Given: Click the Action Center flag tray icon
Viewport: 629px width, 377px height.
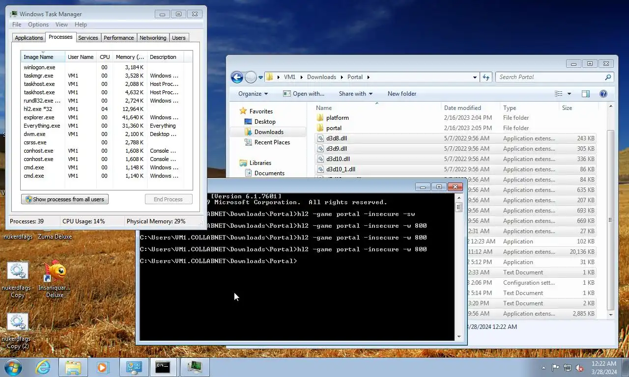Looking at the screenshot, I should click(x=556, y=368).
